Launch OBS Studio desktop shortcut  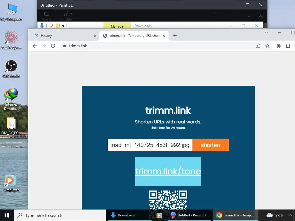(11, 68)
